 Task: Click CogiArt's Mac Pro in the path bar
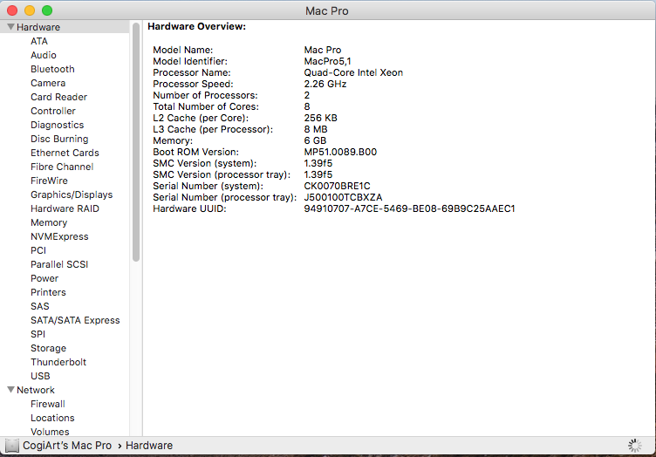click(x=67, y=446)
